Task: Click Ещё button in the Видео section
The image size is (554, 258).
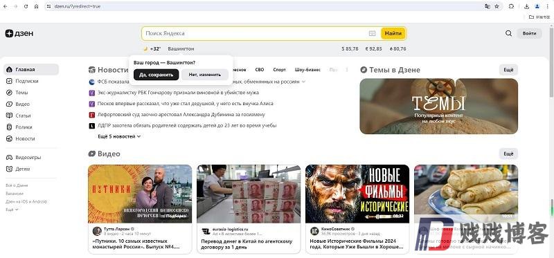Action: (x=508, y=154)
